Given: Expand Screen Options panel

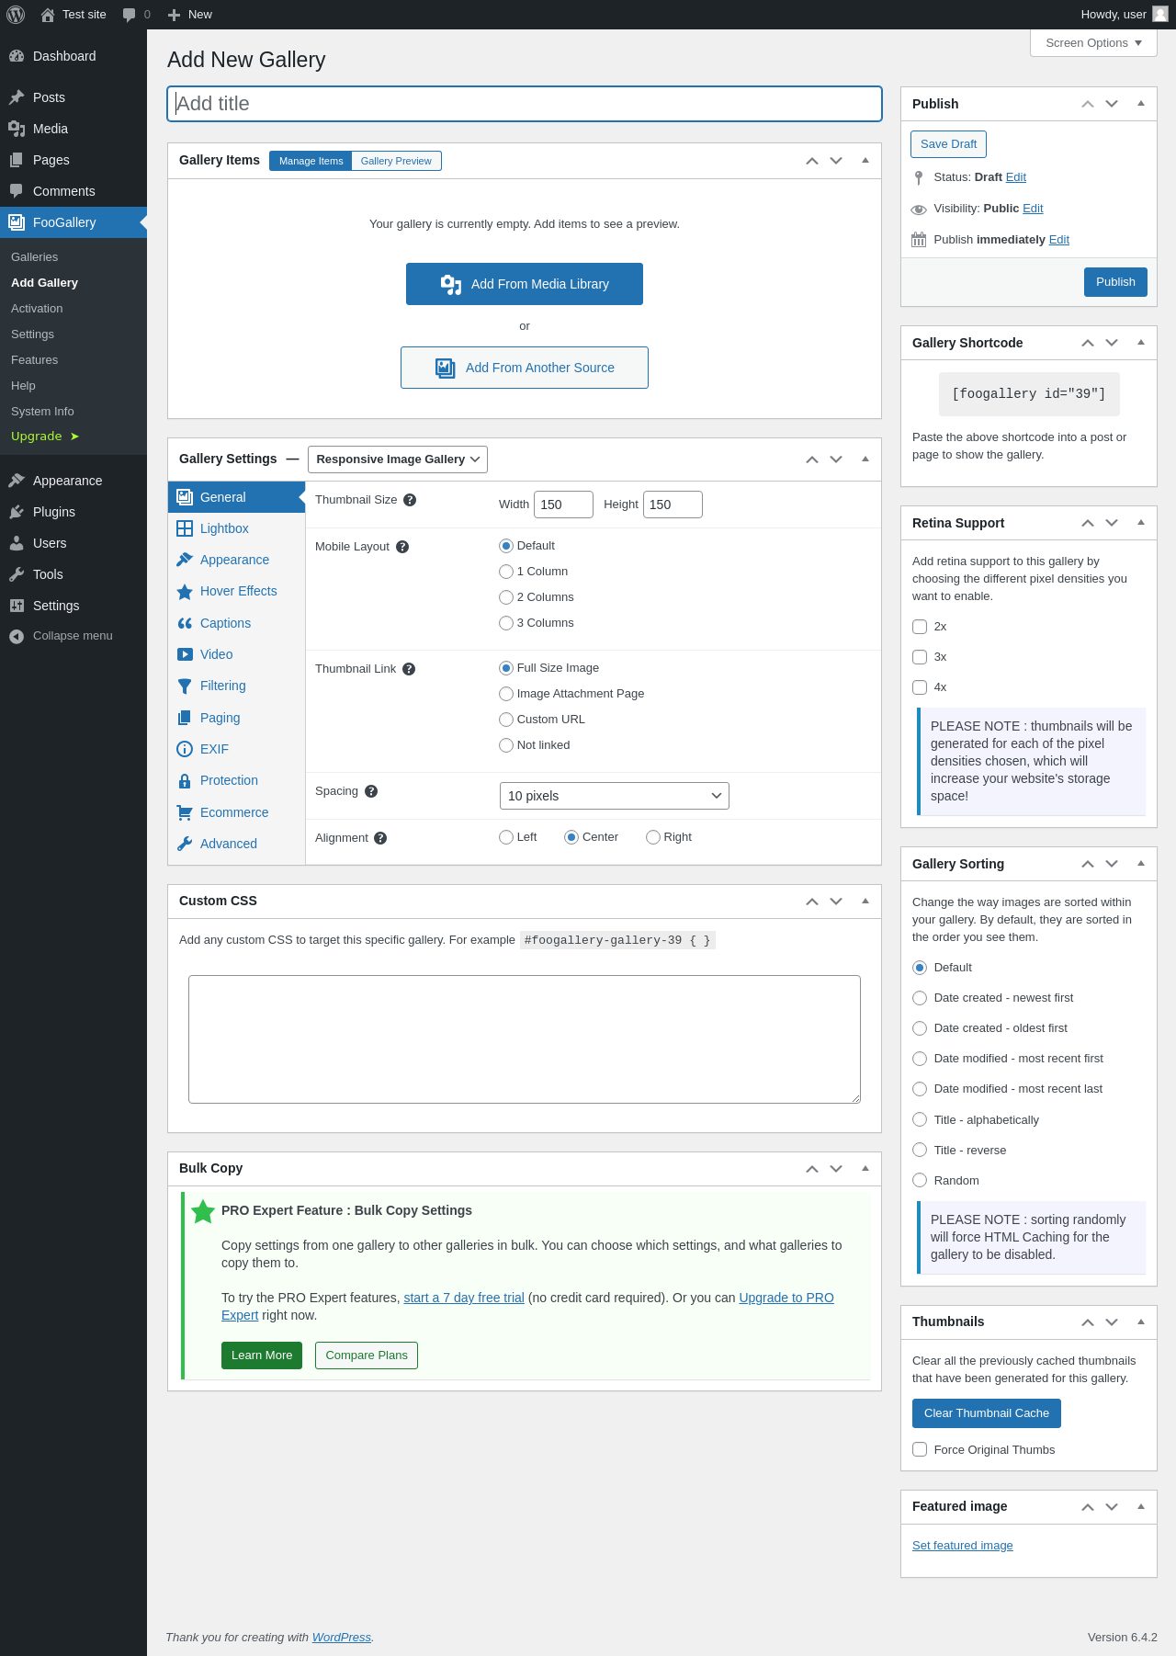Looking at the screenshot, I should [x=1093, y=43].
